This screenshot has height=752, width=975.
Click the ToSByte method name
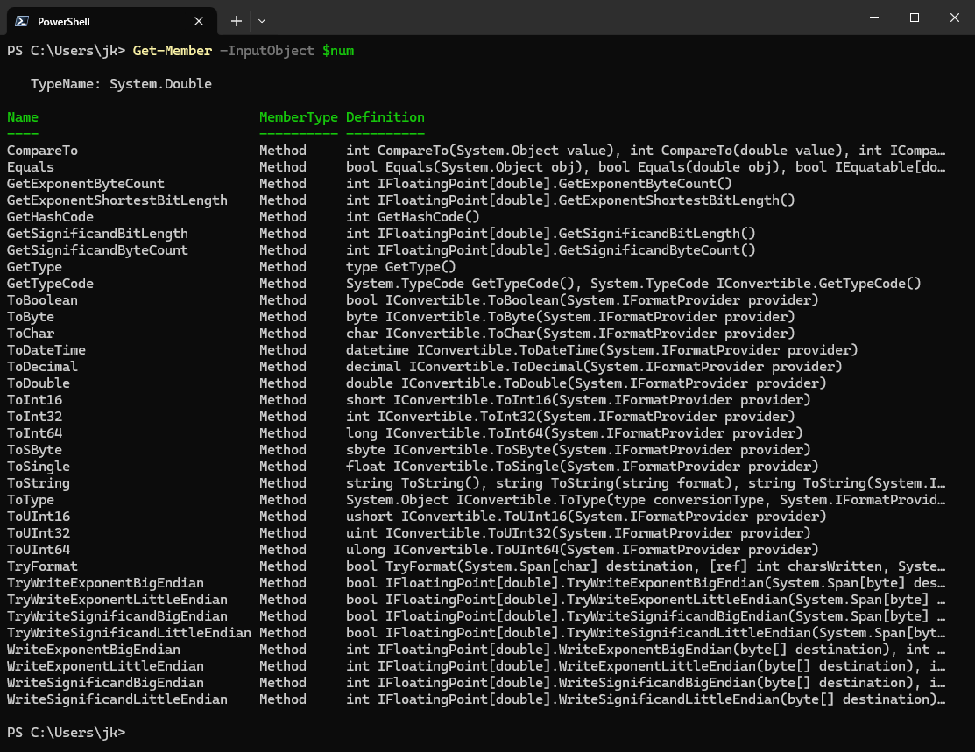tap(34, 450)
